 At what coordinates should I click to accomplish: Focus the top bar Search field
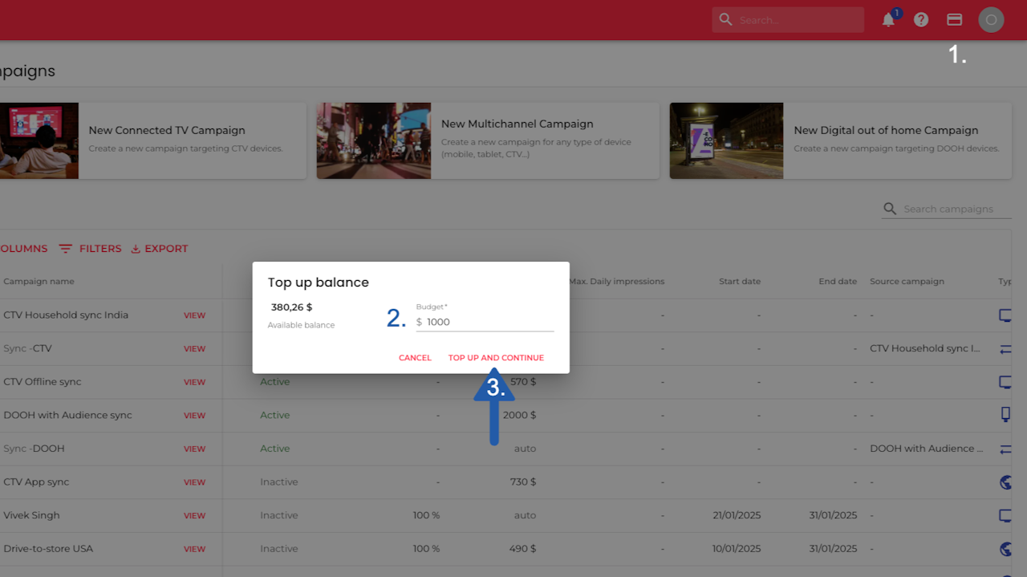[x=788, y=20]
